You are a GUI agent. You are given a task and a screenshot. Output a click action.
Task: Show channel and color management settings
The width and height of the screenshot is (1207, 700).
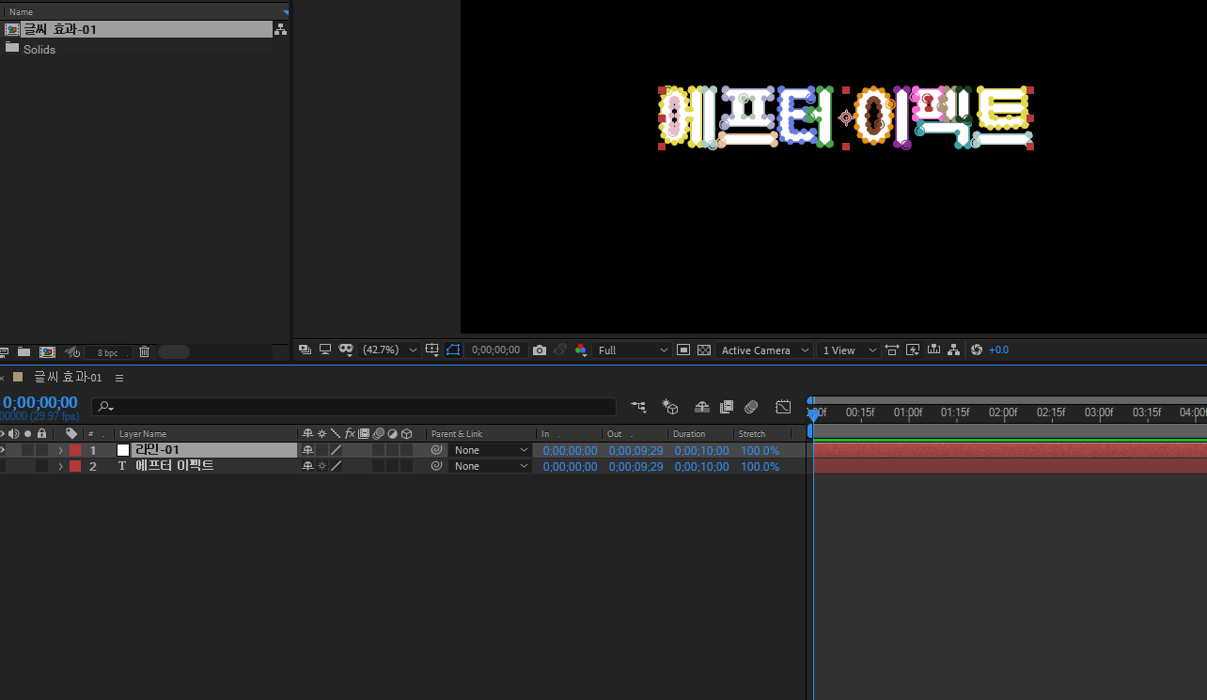[581, 350]
